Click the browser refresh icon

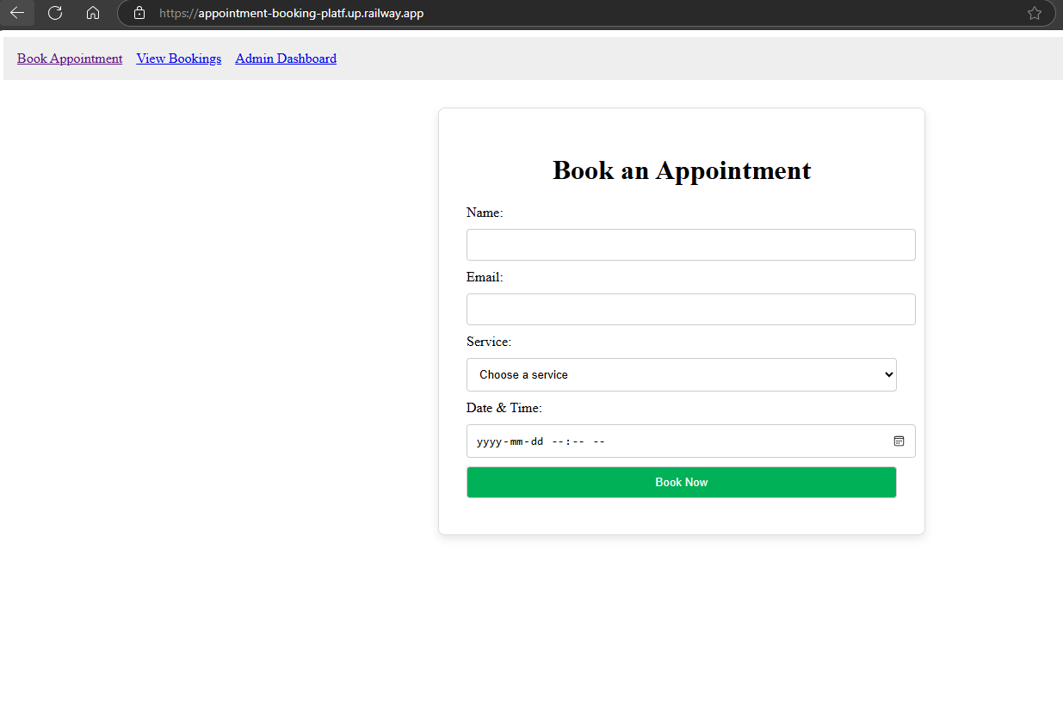[54, 13]
